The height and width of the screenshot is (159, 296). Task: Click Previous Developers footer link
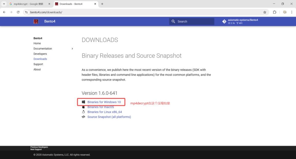pyautogui.click(x=39, y=147)
